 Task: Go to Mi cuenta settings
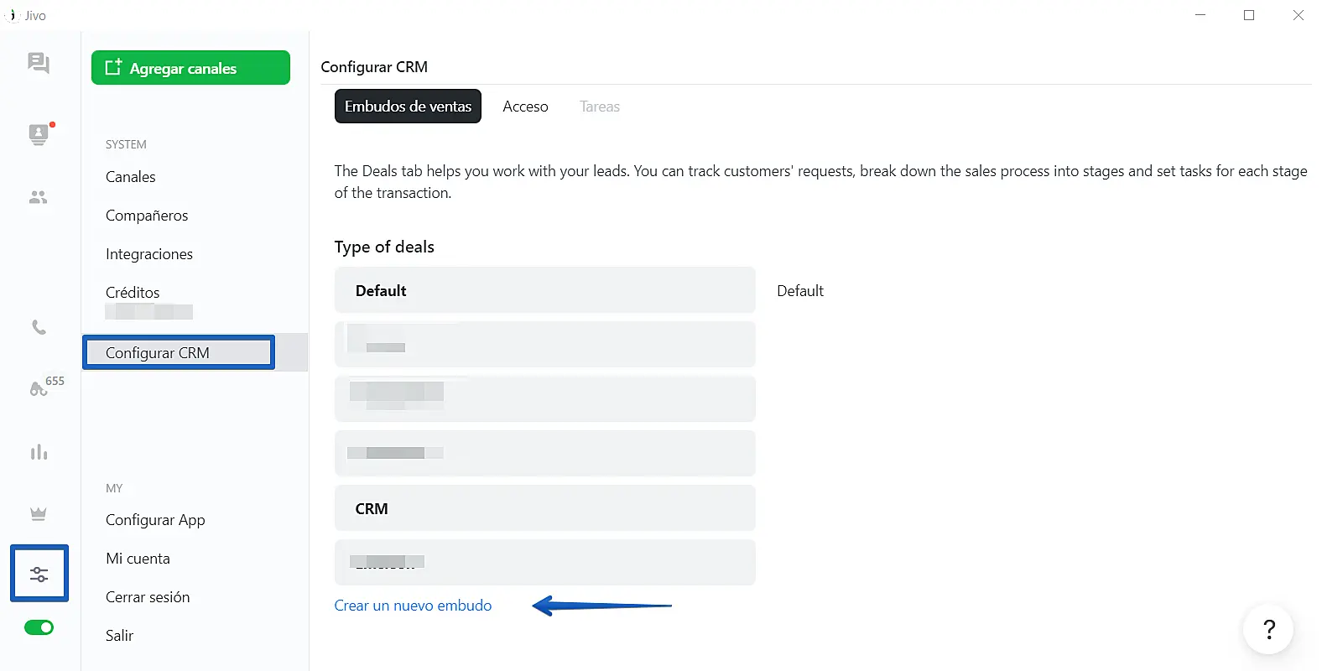pyautogui.click(x=138, y=559)
